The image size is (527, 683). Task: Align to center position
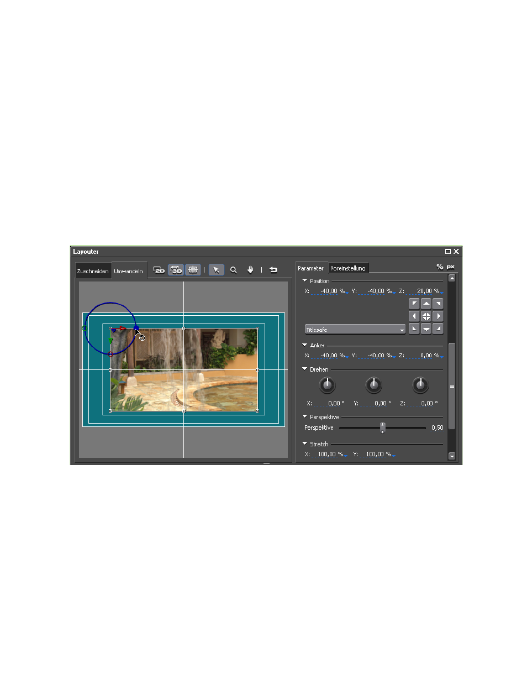point(426,316)
